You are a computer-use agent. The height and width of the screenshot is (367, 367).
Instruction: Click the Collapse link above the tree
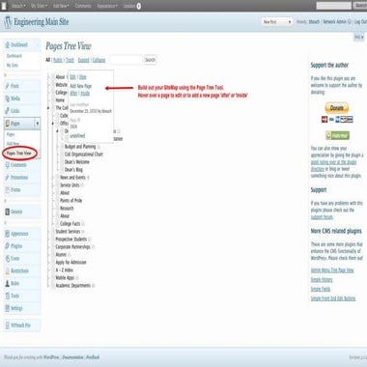99,60
